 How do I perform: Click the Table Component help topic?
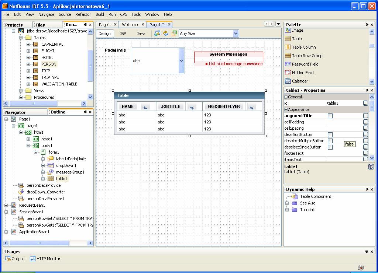coord(316,196)
